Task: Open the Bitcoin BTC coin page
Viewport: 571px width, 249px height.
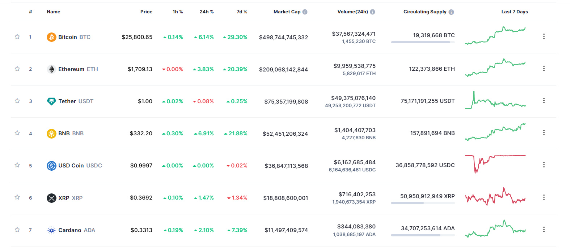Action: 74,37
